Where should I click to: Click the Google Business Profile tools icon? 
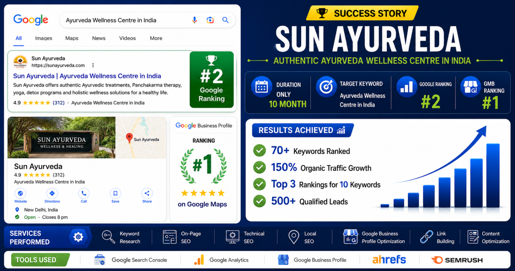283,260
